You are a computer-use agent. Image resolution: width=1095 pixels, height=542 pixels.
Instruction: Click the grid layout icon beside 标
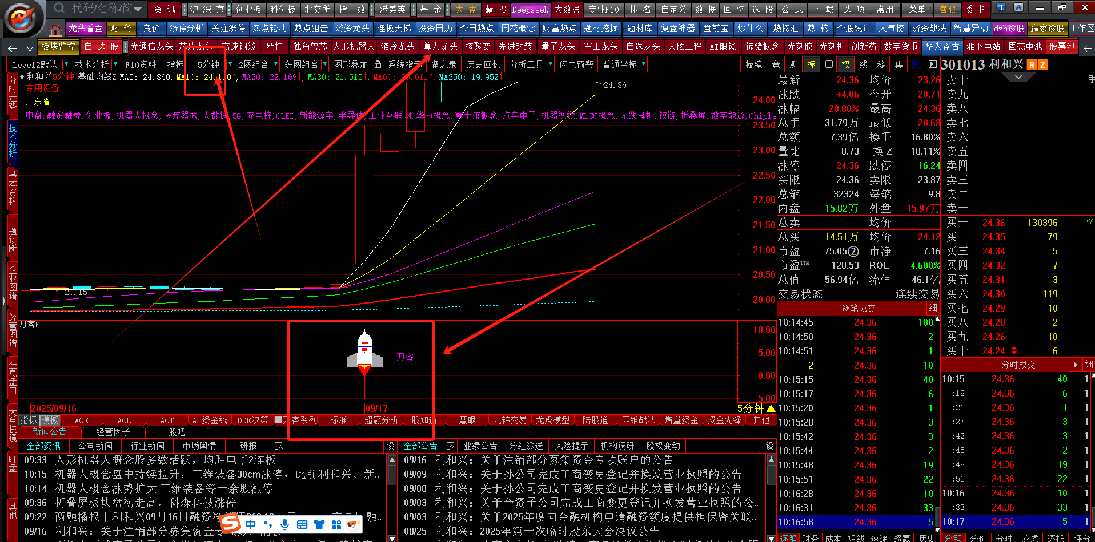coord(829,64)
